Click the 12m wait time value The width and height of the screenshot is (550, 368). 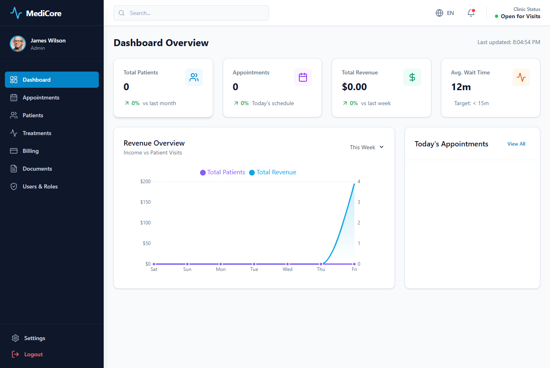(461, 87)
